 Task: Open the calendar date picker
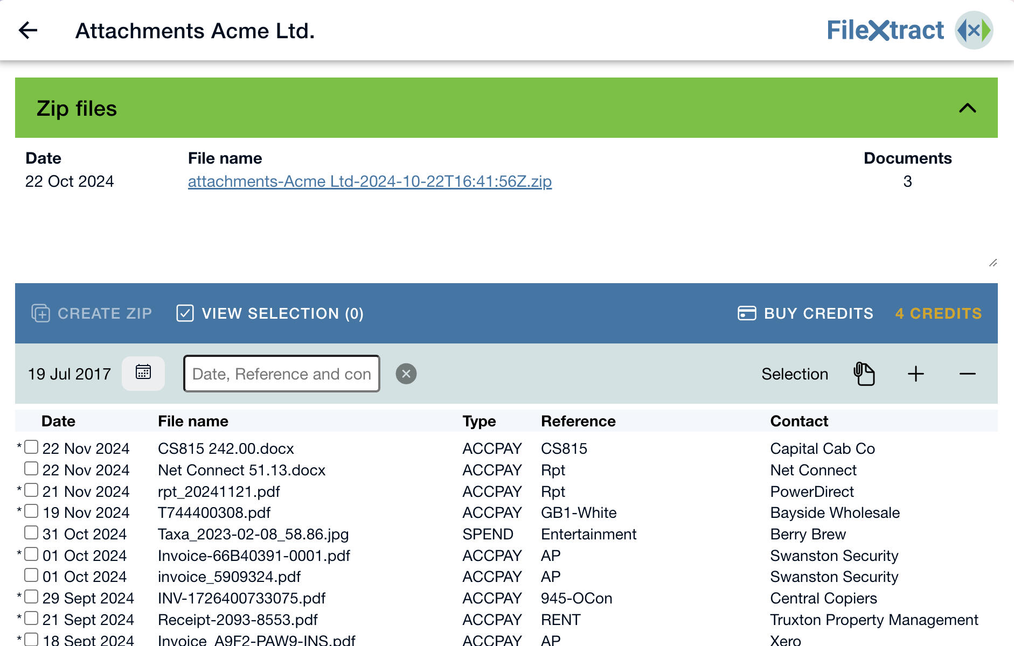coord(143,373)
